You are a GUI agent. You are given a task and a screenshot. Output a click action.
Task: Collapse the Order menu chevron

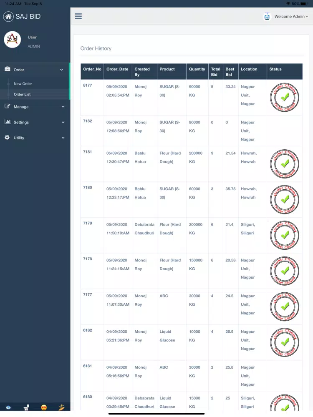coord(61,70)
